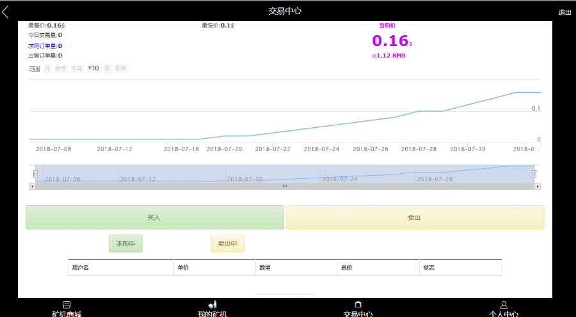Select the 所有 range button
The image size is (576, 317).
tap(121, 68)
